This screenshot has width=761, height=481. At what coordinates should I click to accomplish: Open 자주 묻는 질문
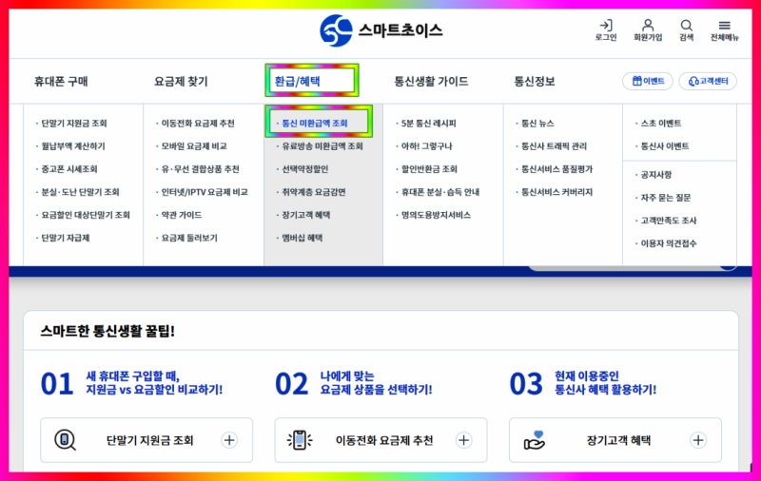tap(665, 198)
